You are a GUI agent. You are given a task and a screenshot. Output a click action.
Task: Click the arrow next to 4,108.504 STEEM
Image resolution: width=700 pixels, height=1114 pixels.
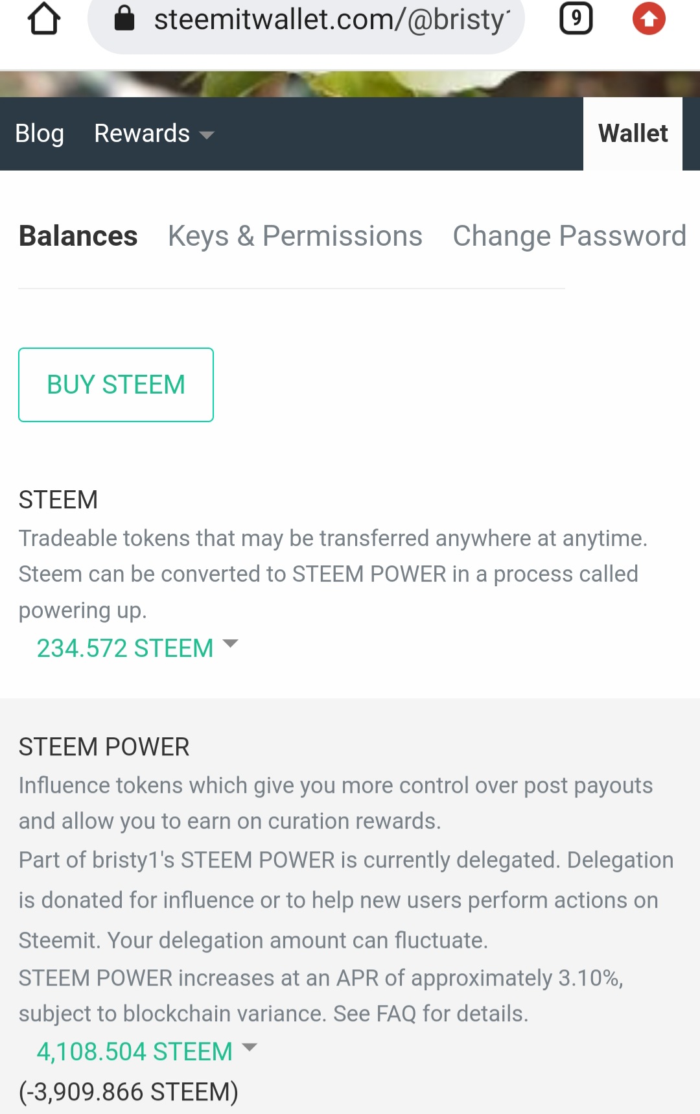tap(250, 1047)
